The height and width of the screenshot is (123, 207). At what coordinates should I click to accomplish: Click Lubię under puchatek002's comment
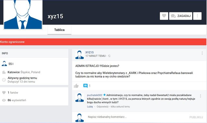[x=90, y=106]
